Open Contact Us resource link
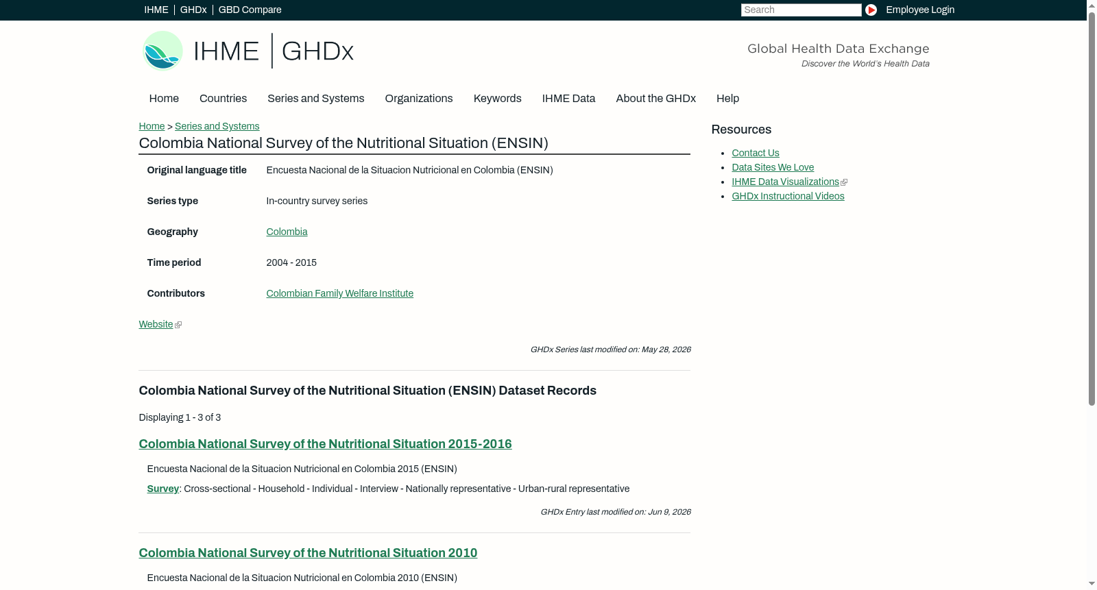The height and width of the screenshot is (590, 1097). tap(756, 153)
